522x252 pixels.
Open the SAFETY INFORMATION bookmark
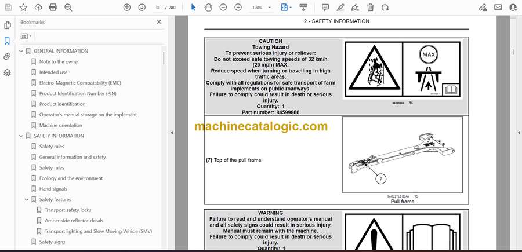tap(59, 136)
